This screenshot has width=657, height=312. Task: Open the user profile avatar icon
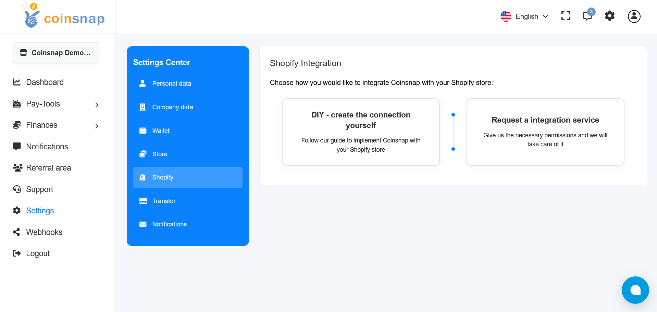(x=634, y=16)
